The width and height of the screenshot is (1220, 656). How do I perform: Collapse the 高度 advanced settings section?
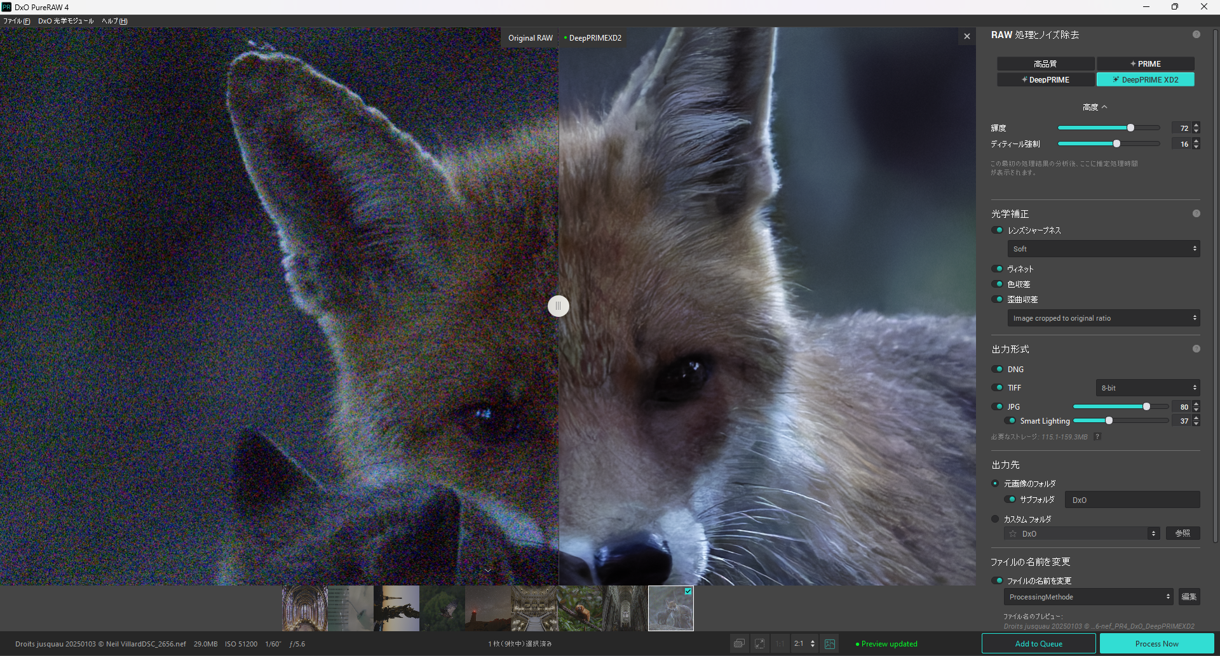tap(1095, 107)
